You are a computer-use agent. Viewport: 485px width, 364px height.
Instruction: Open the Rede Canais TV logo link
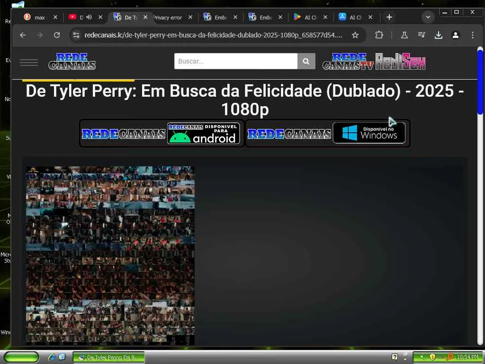(348, 61)
